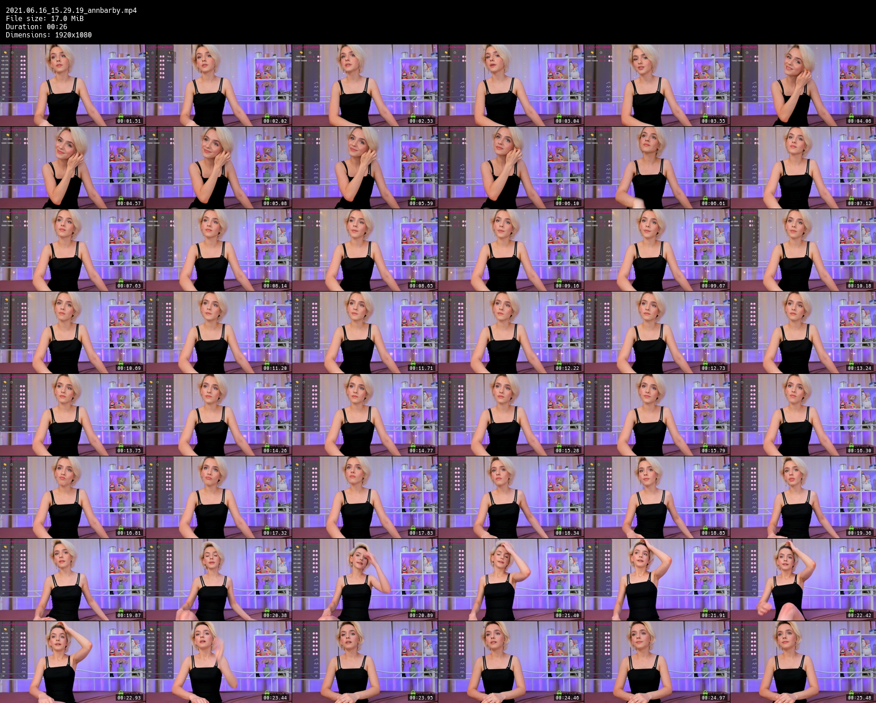Click the thumbnail stamped 00:22.93
The image size is (876, 703).
pyautogui.click(x=72, y=662)
